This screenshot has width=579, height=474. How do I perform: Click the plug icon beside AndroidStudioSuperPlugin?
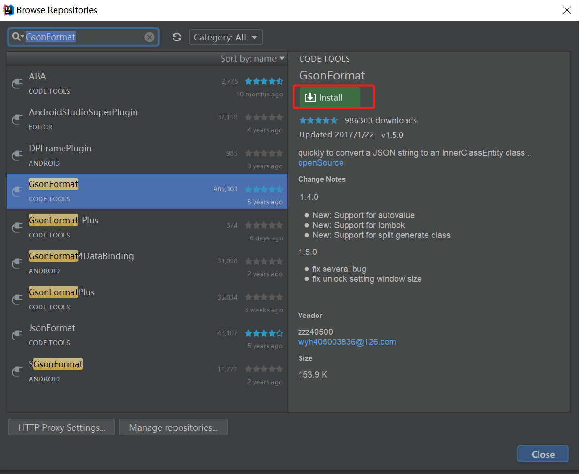click(17, 119)
